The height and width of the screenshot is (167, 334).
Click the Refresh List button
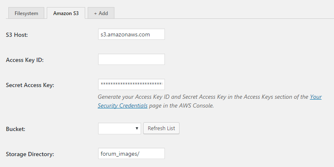[x=161, y=128]
